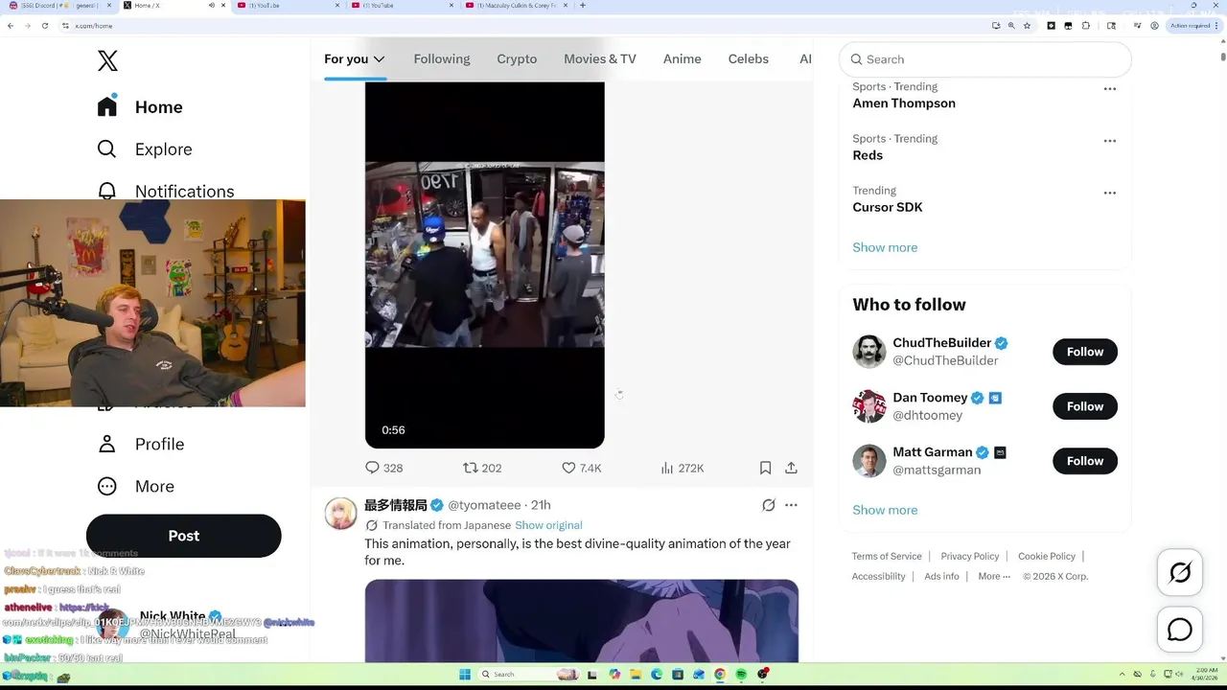Open tyomateee's profile avatar
1227x690 pixels.
(340, 514)
